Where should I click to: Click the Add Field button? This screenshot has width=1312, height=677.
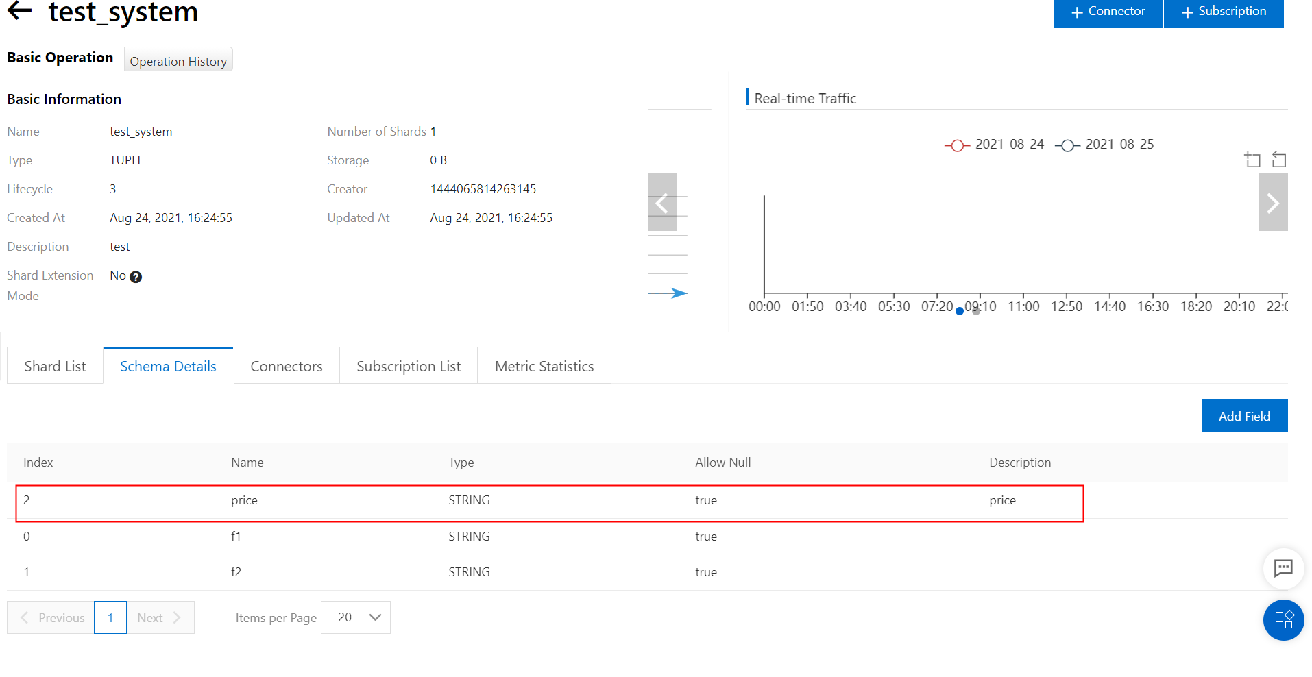[1244, 416]
